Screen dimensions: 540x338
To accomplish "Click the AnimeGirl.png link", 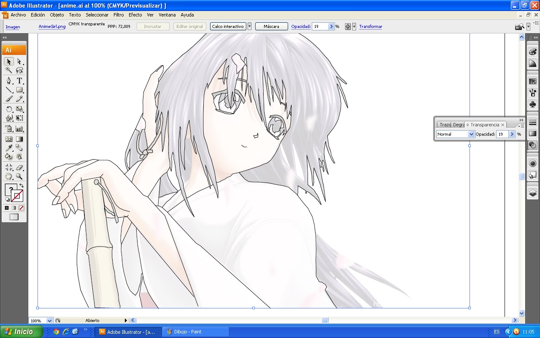I will tap(52, 26).
